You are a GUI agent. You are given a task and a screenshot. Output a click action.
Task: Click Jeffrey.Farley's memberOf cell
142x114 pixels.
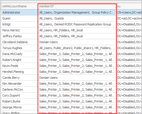click(77, 36)
